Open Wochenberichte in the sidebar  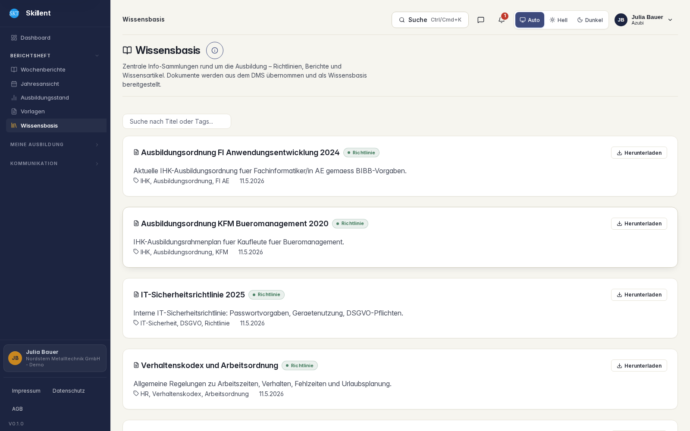tap(56, 70)
